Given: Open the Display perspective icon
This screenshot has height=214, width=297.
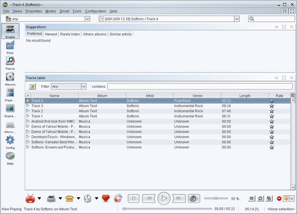Looking at the screenshot, I should click(x=10, y=108).
